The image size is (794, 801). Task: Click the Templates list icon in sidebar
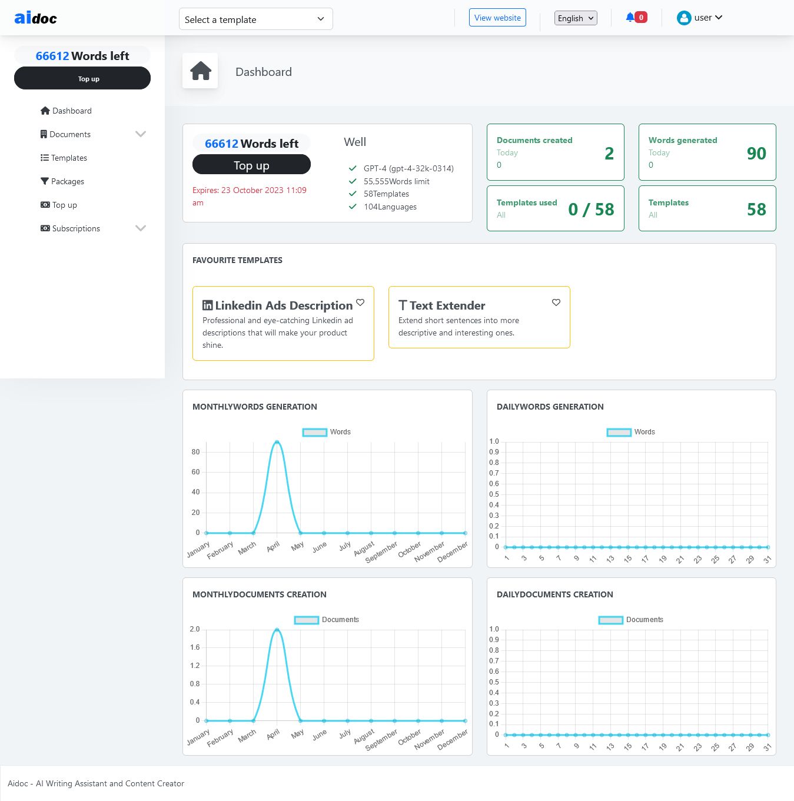coord(45,158)
